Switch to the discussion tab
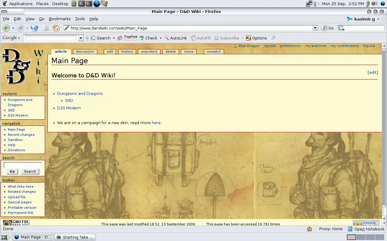Viewport: 387px width, 241px height. [x=85, y=52]
